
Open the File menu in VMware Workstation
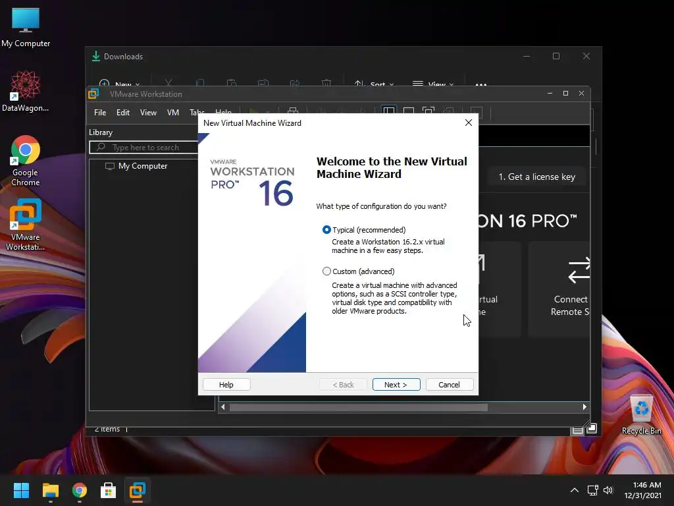(100, 112)
